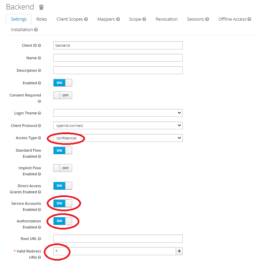This screenshot has height=262, width=256.
Task: Toggle Standard Flow Enabled switch
Action: click(63, 150)
